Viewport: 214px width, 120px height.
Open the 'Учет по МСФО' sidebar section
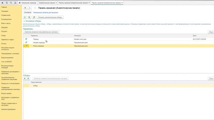point(6,62)
